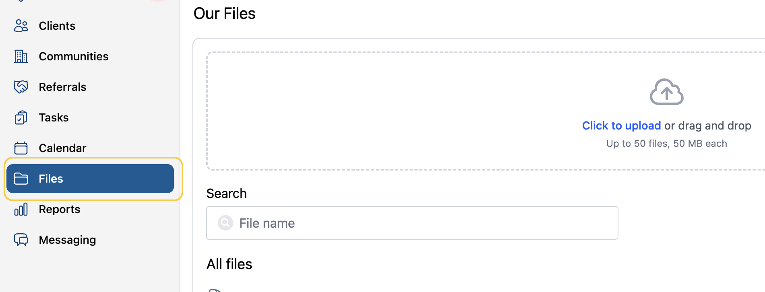Click the Referrals handshake icon
Viewport: 765px width, 292px height.
21,87
